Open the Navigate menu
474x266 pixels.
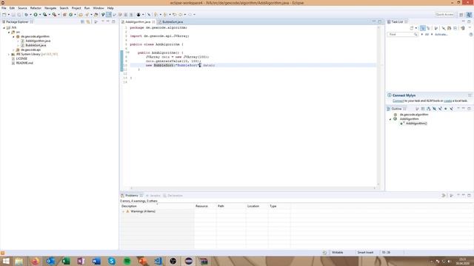[50, 8]
